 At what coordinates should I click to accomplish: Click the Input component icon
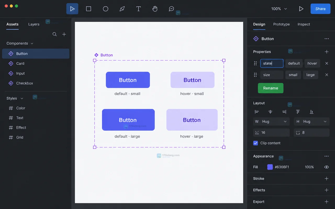[11, 73]
